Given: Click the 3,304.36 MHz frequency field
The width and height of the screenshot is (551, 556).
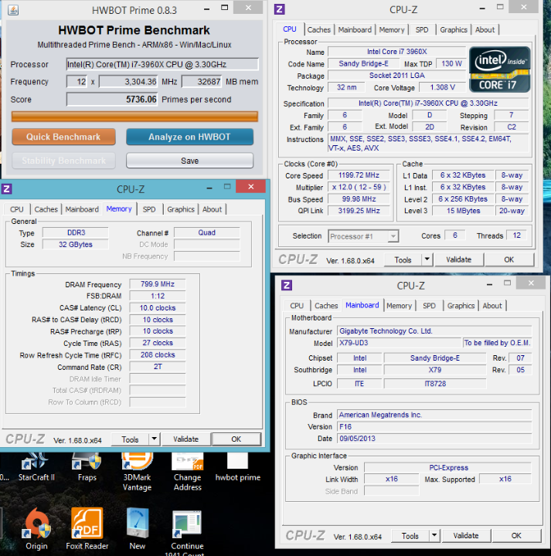Looking at the screenshot, I should coord(128,82).
